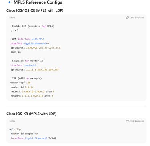Click the 'mpls ip' line in first block
This screenshot has width=150, height=146.
16,52
